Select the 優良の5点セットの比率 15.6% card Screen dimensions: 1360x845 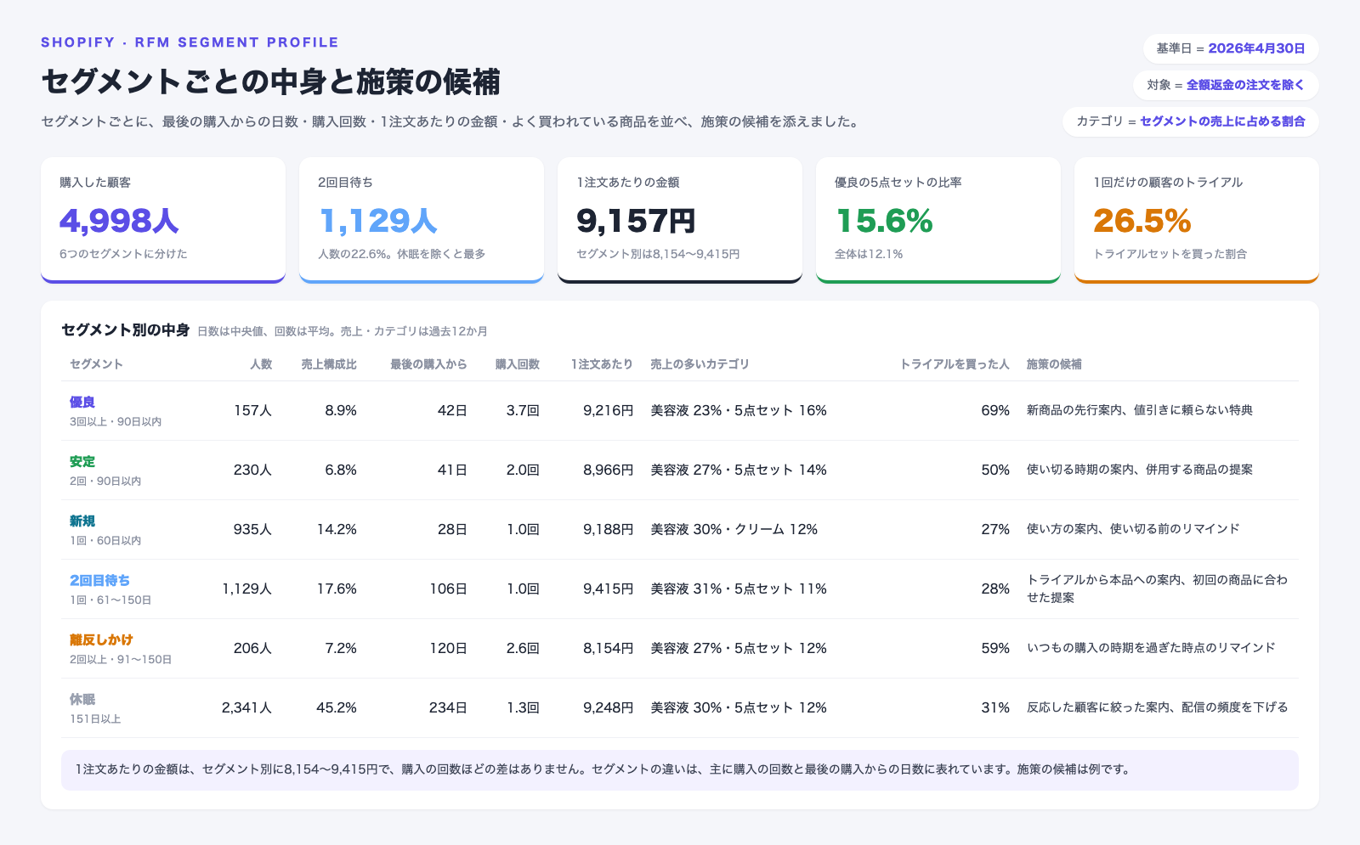[938, 220]
